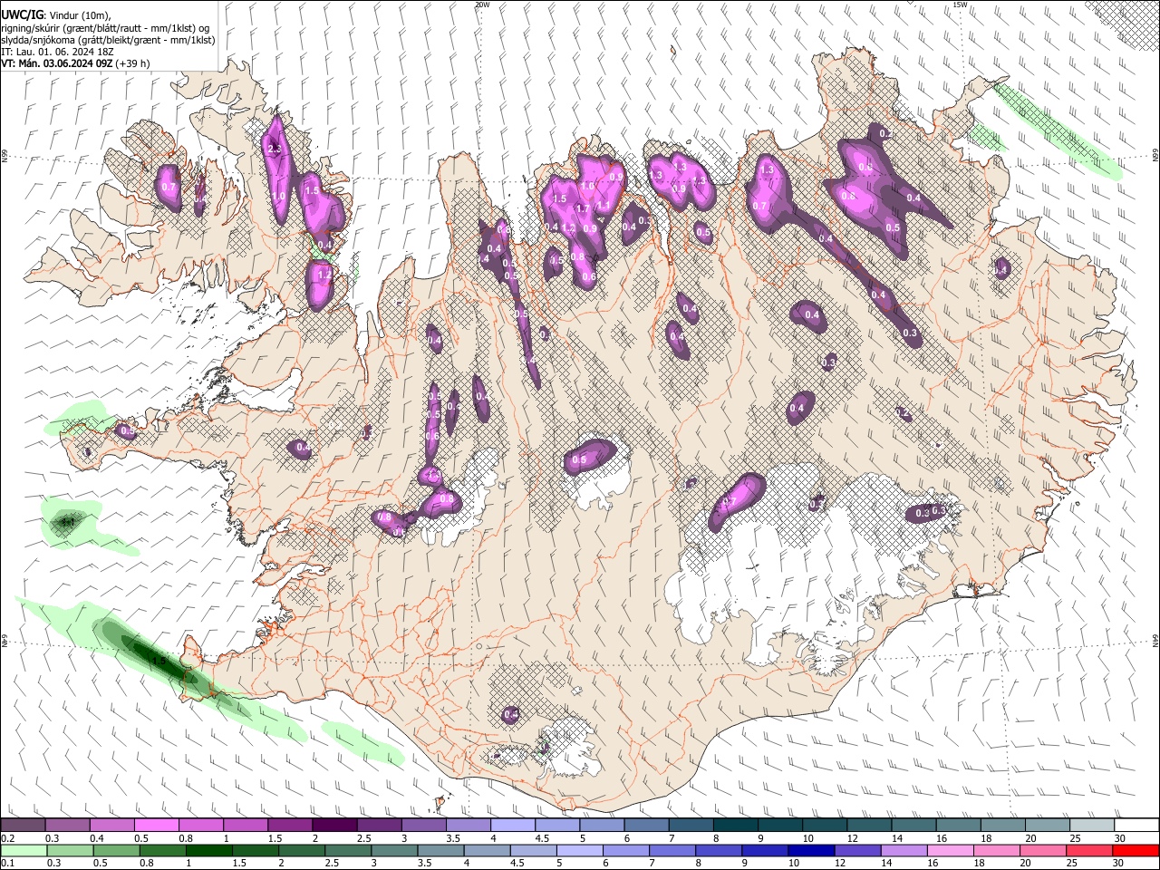Viewport: 1160px width, 870px height.
Task: Click the '15W' longitude label
Action: pyautogui.click(x=960, y=5)
